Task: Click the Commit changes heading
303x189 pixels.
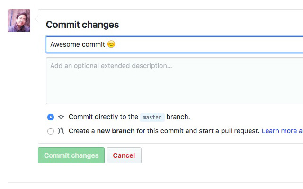Action: click(82, 25)
